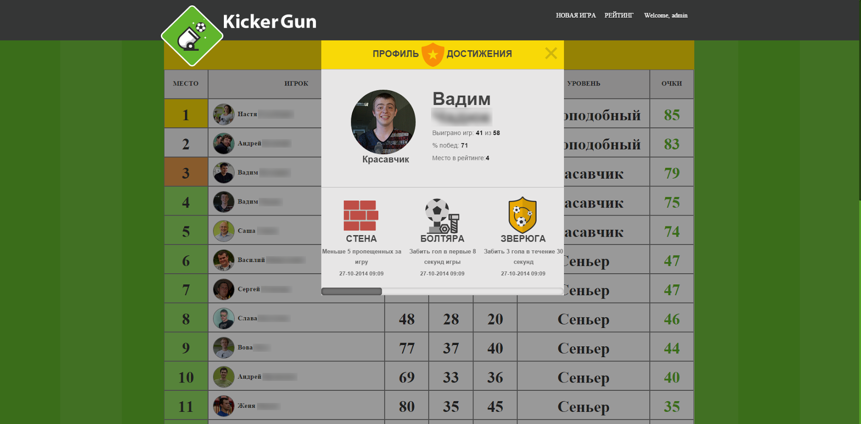Switch to the ДОСТИЖЕНИЯ tab
Image resolution: width=861 pixels, height=424 pixels.
[x=479, y=54]
